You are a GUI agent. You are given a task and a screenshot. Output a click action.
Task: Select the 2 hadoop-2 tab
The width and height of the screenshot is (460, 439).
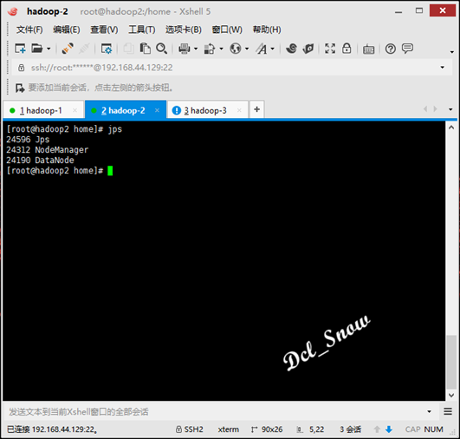[126, 110]
